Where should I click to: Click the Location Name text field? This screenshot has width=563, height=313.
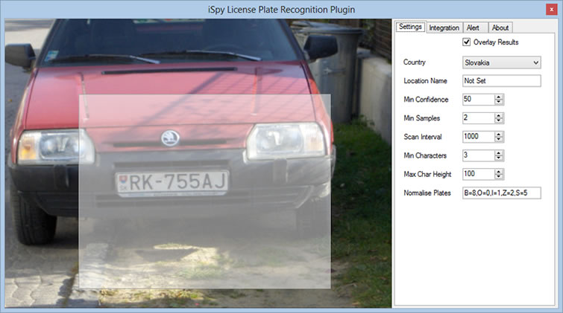click(501, 80)
